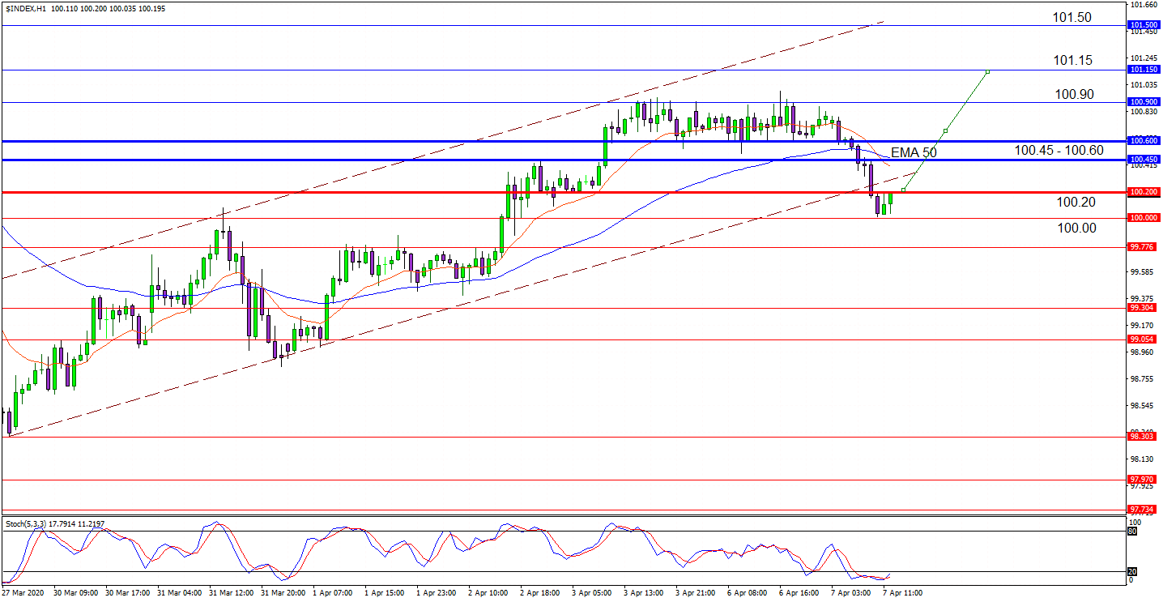Click the green projection line endpoint at 101.15

987,71
